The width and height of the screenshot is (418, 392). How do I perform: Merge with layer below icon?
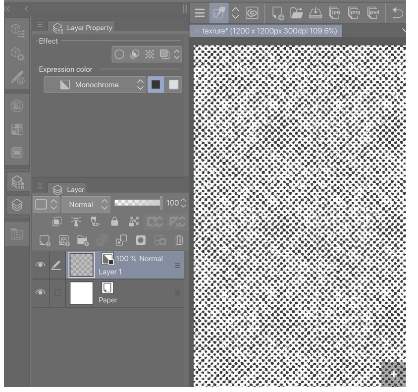pos(121,240)
